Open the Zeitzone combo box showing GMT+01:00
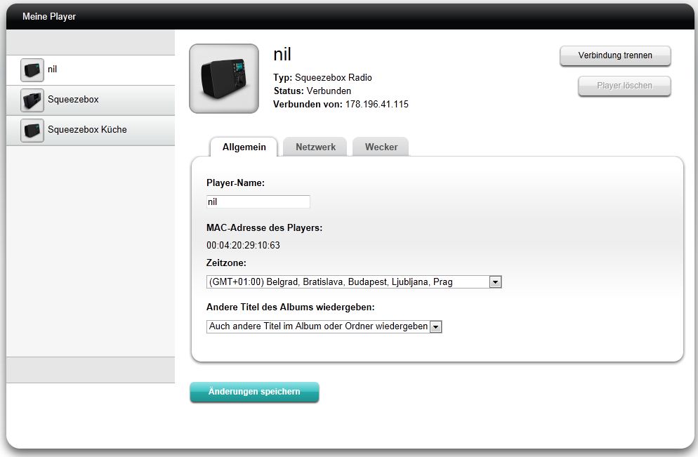 [x=347, y=282]
